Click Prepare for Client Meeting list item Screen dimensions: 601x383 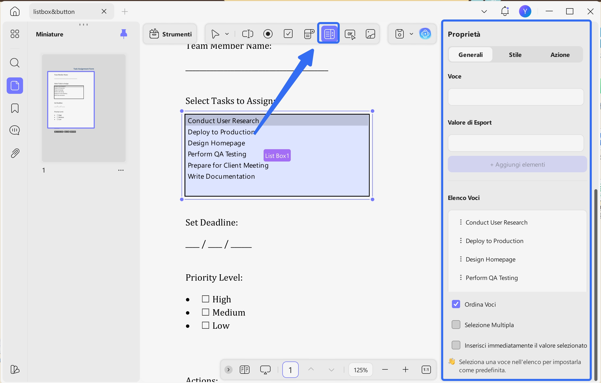click(228, 165)
